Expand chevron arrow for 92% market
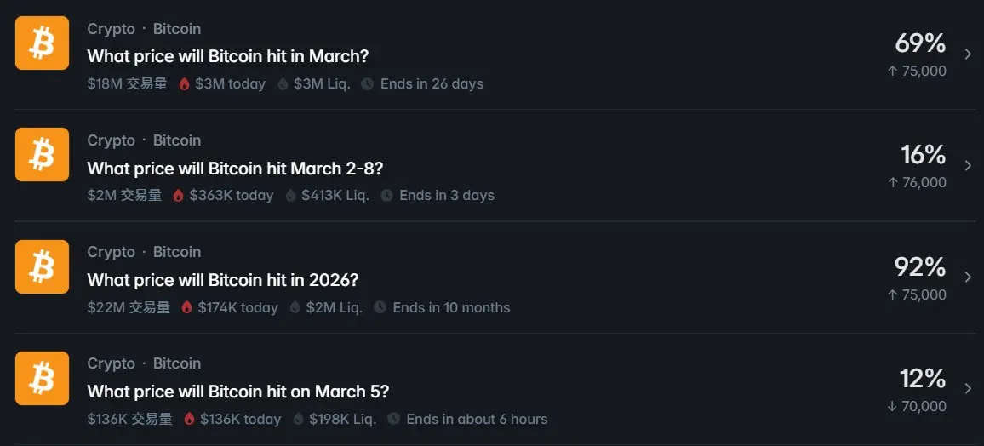The image size is (984, 446). click(968, 277)
